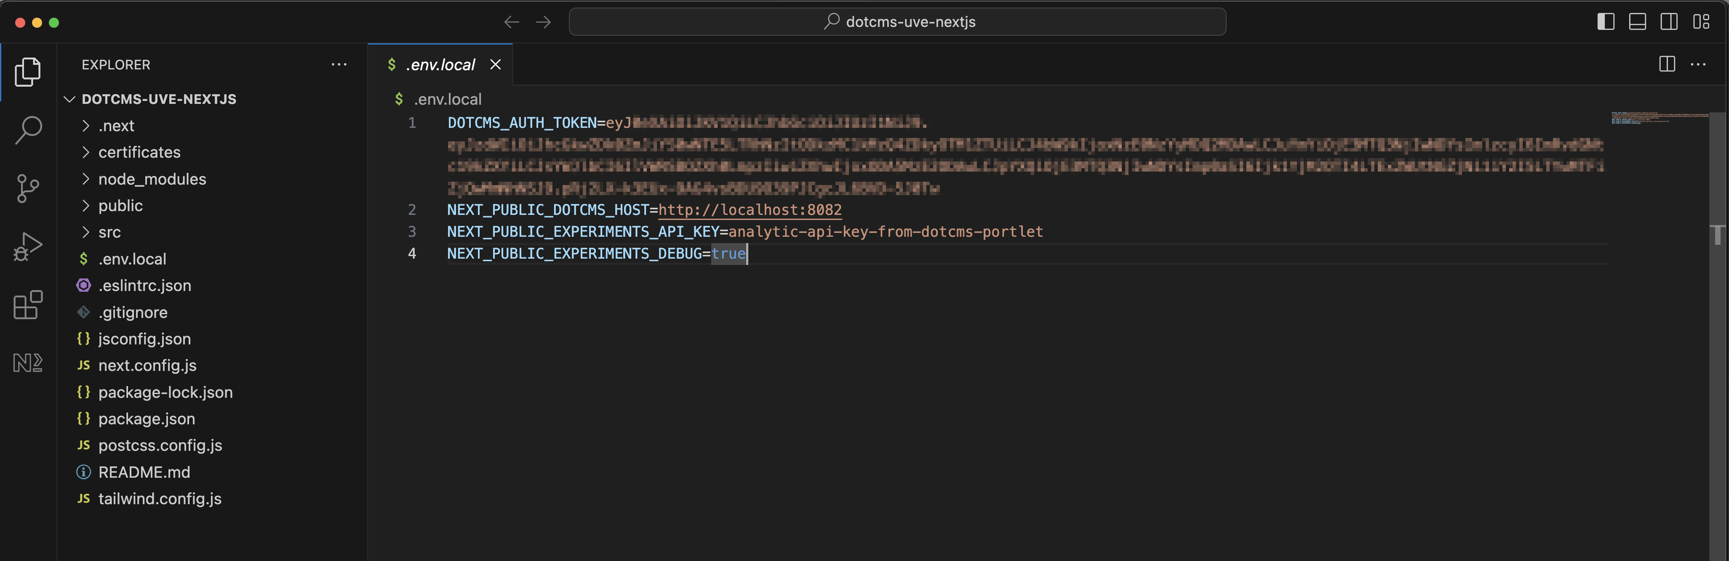Image resolution: width=1729 pixels, height=561 pixels.
Task: Open Run and Debug view icon
Action: [27, 247]
